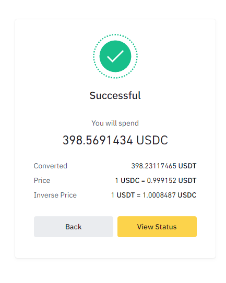Click the Inverse Price label
Screen dimensions: 226x283
[55, 195]
